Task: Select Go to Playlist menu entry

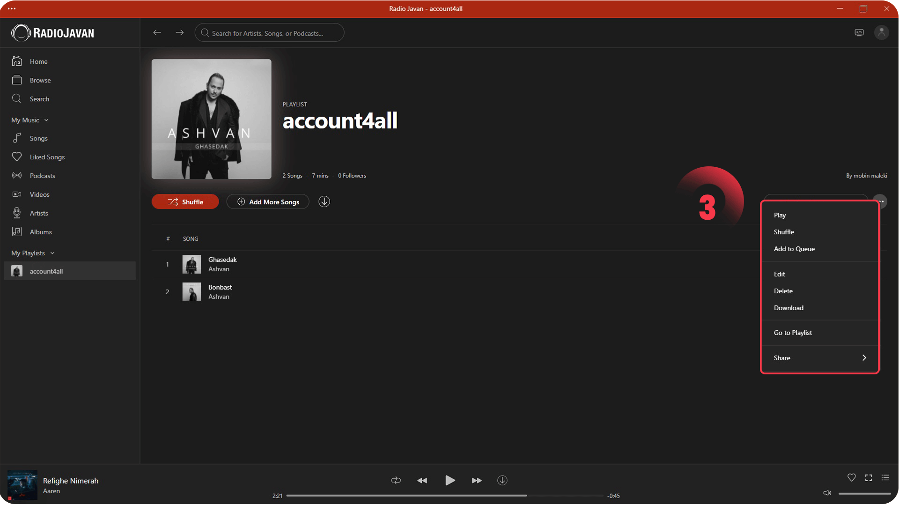Action: tap(819, 333)
